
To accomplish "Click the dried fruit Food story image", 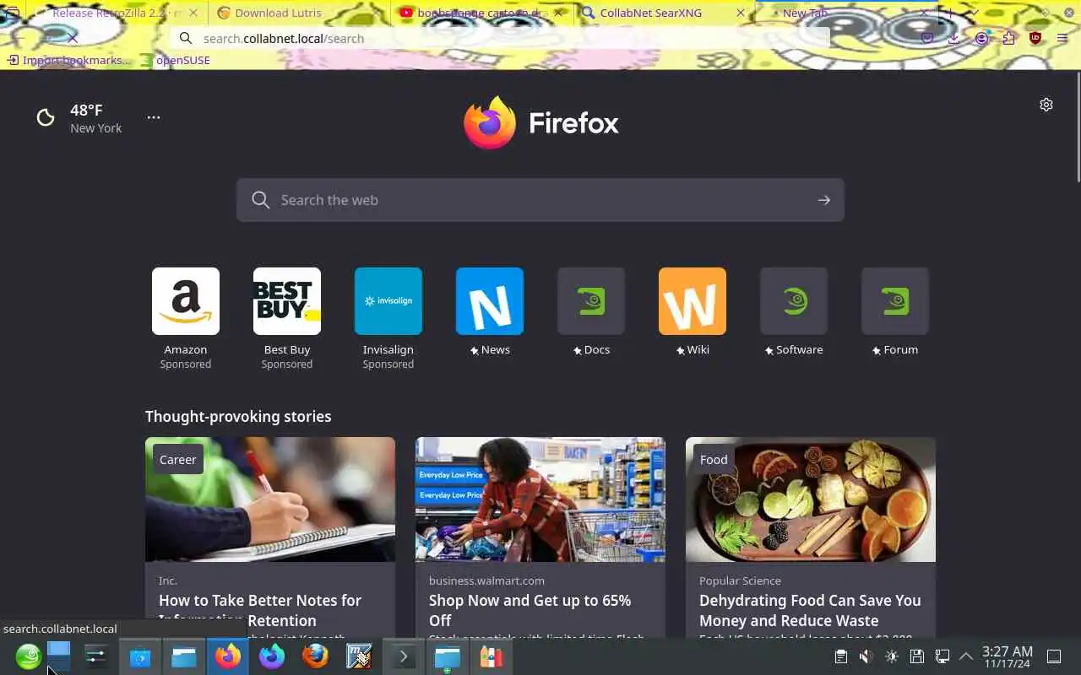I will 811,499.
